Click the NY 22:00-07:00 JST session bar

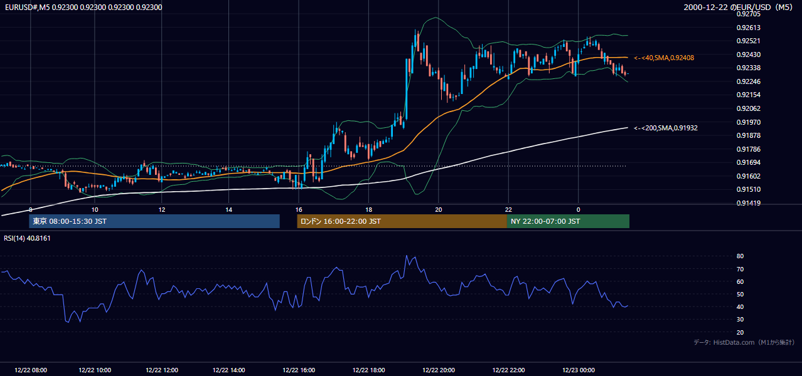pyautogui.click(x=568, y=221)
